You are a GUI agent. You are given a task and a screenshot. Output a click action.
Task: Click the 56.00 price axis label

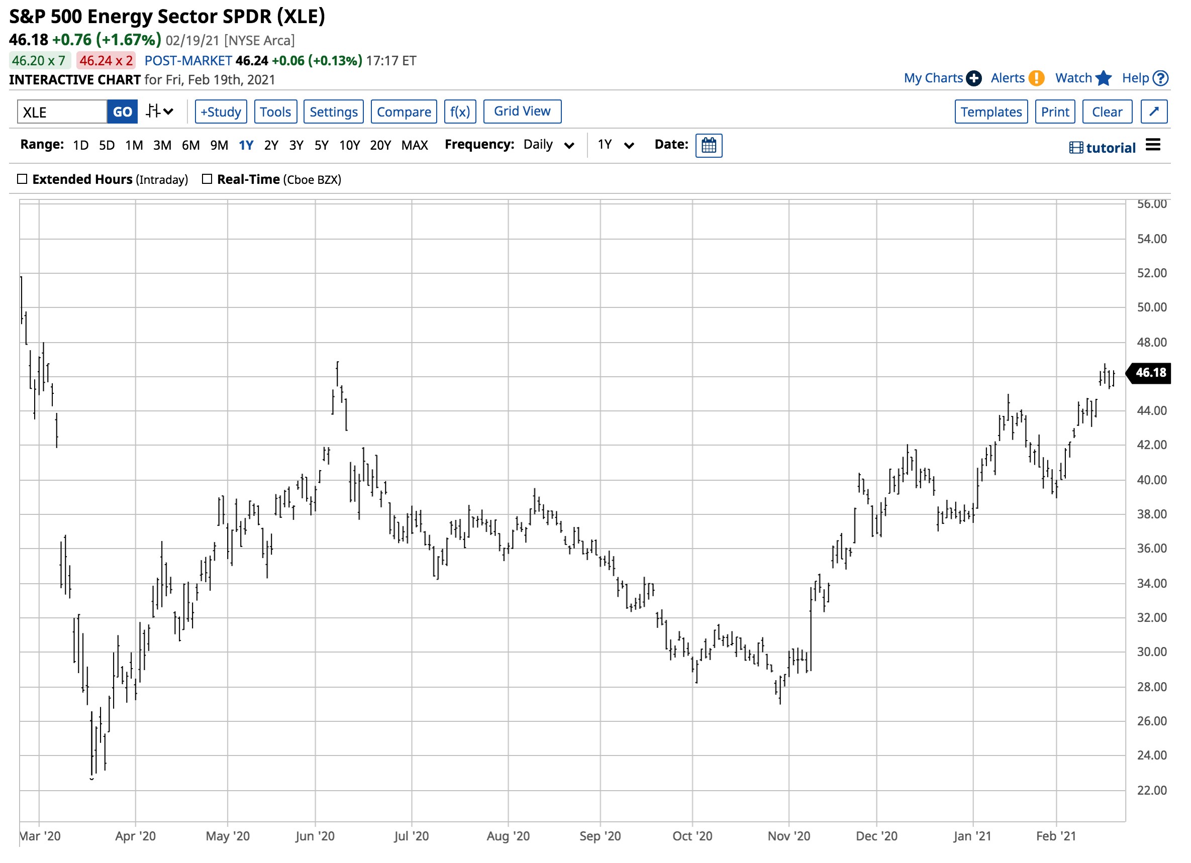click(1152, 203)
